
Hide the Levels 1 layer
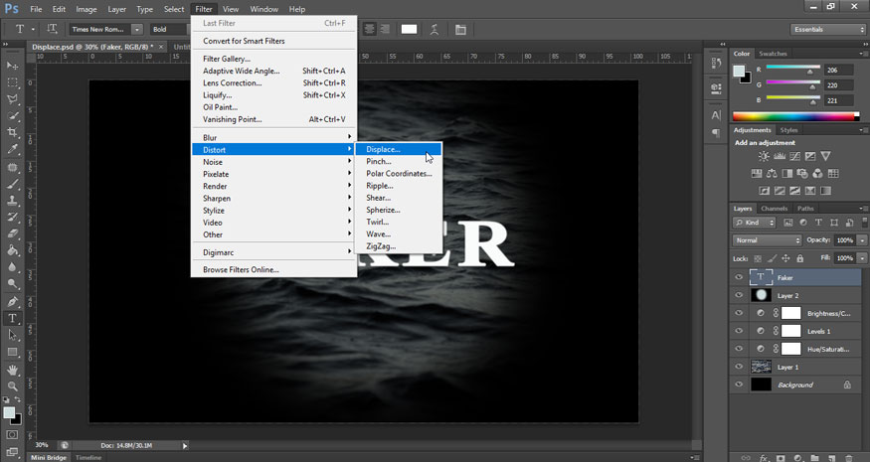[x=739, y=331]
